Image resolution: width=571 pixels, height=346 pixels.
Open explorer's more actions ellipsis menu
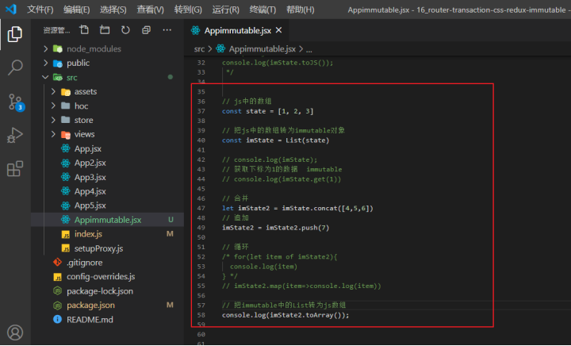167,30
